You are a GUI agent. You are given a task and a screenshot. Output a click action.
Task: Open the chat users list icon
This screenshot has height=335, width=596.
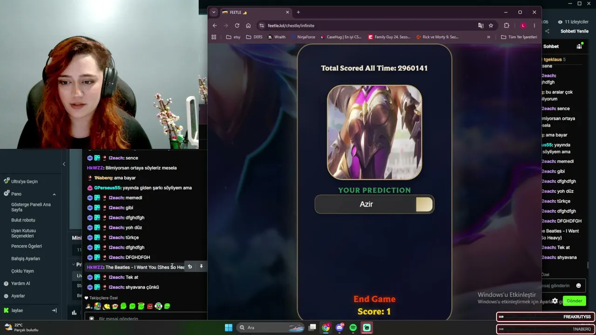pyautogui.click(x=579, y=47)
